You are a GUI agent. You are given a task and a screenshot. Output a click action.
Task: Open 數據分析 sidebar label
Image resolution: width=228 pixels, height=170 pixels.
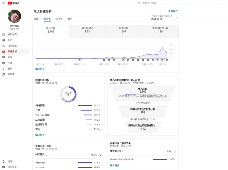[12, 52]
